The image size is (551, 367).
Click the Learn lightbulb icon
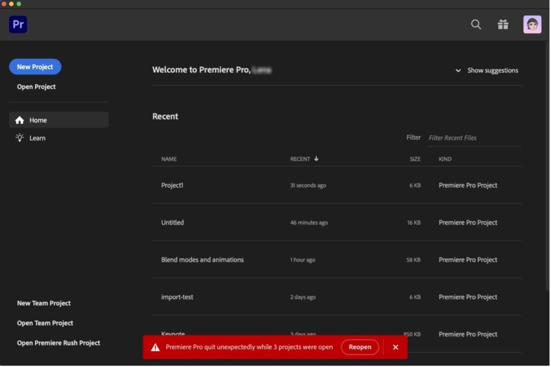[19, 137]
